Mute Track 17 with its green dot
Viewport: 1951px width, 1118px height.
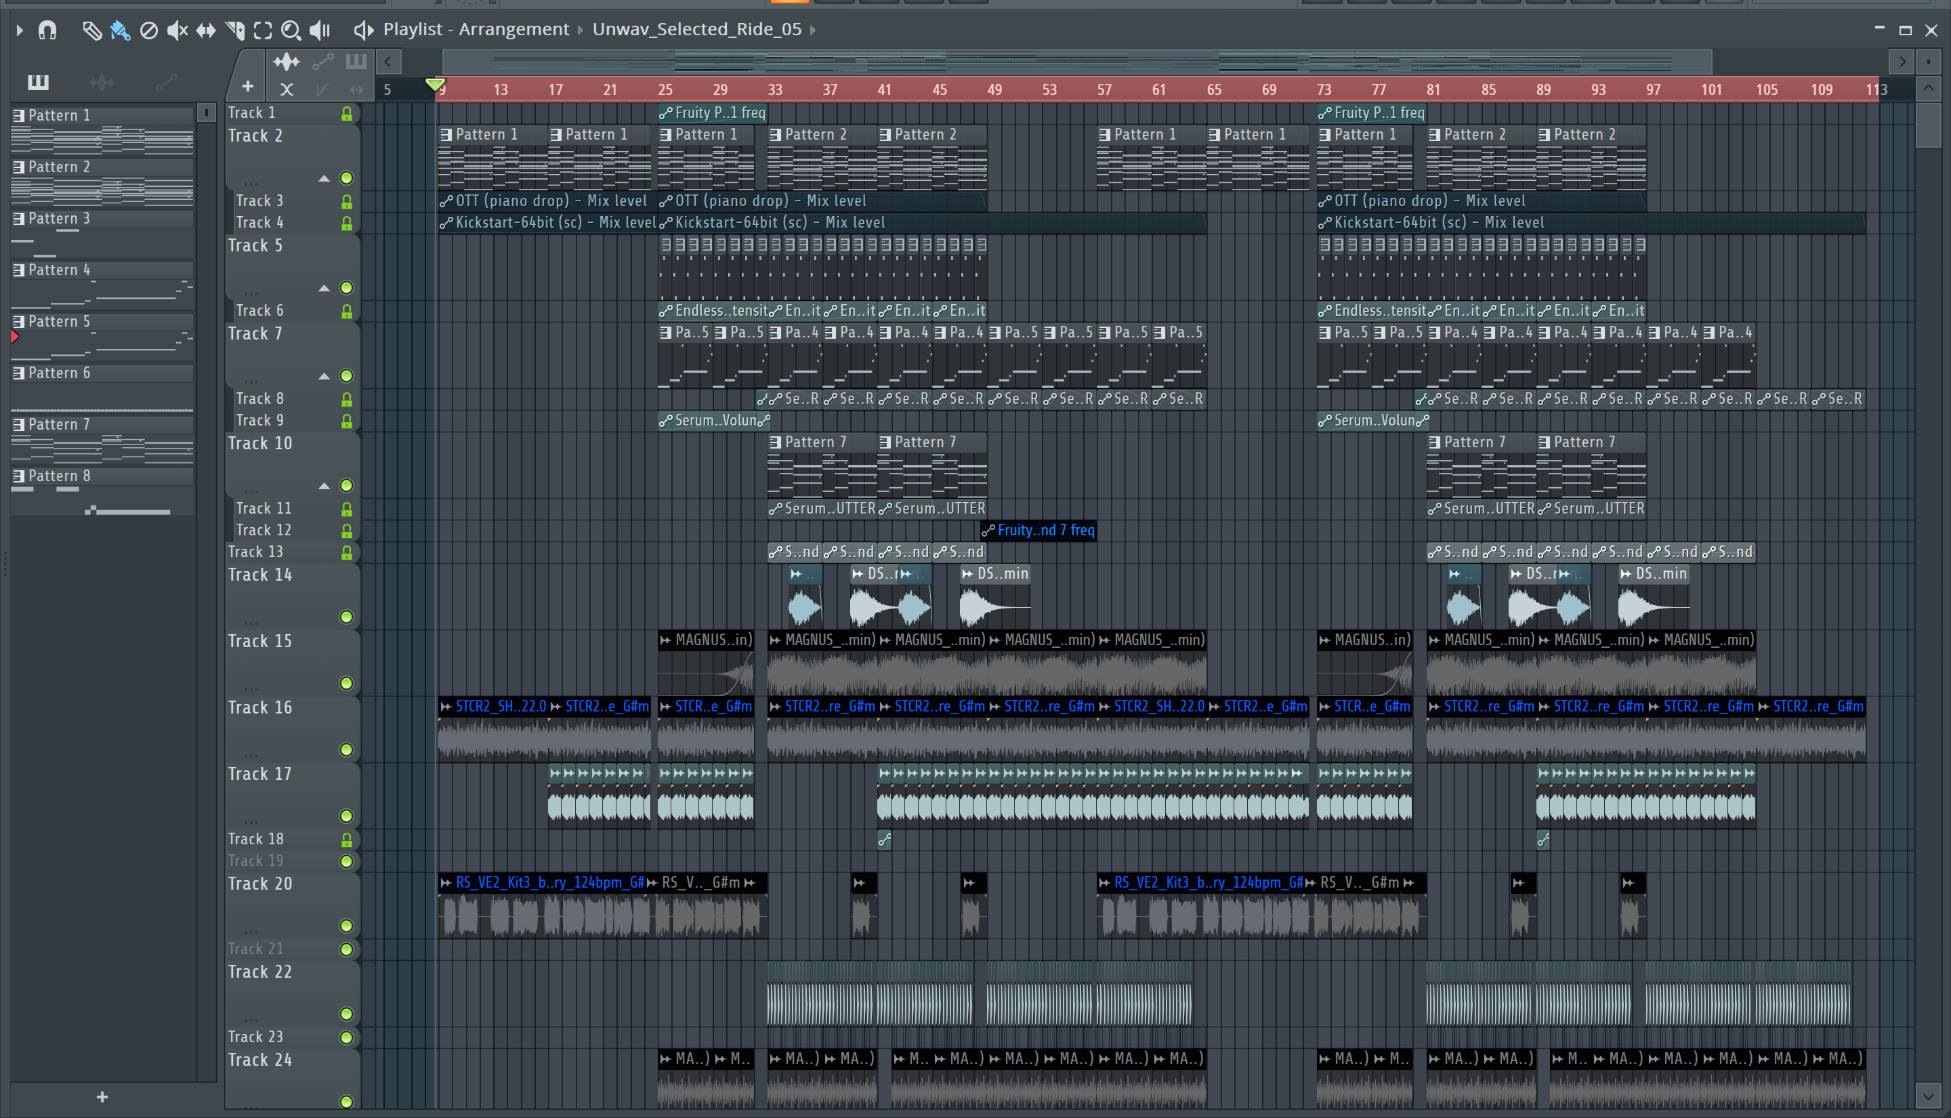tap(347, 816)
